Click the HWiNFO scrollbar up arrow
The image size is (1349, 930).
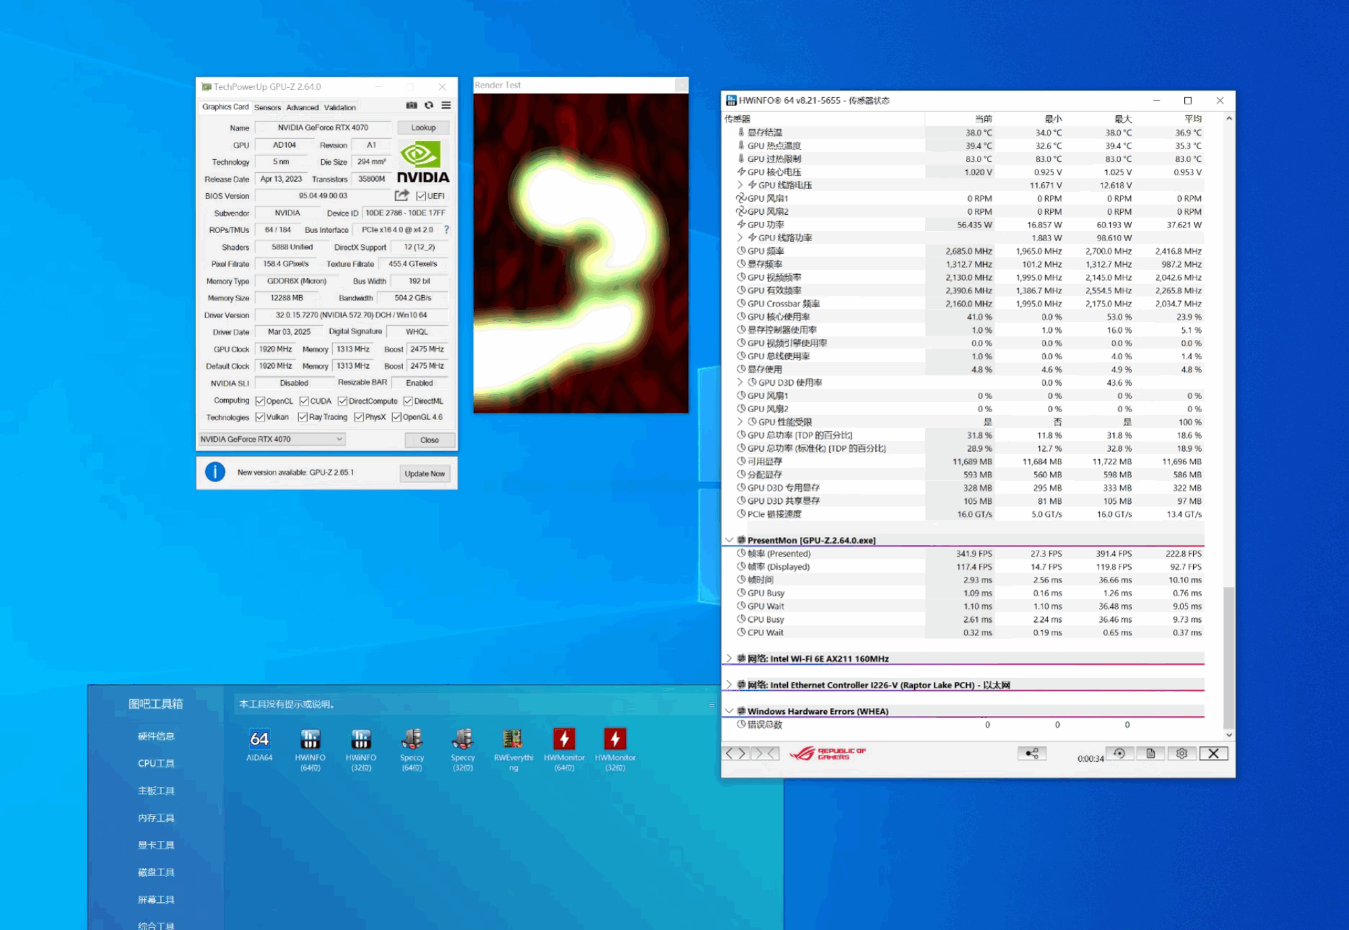point(1229,118)
